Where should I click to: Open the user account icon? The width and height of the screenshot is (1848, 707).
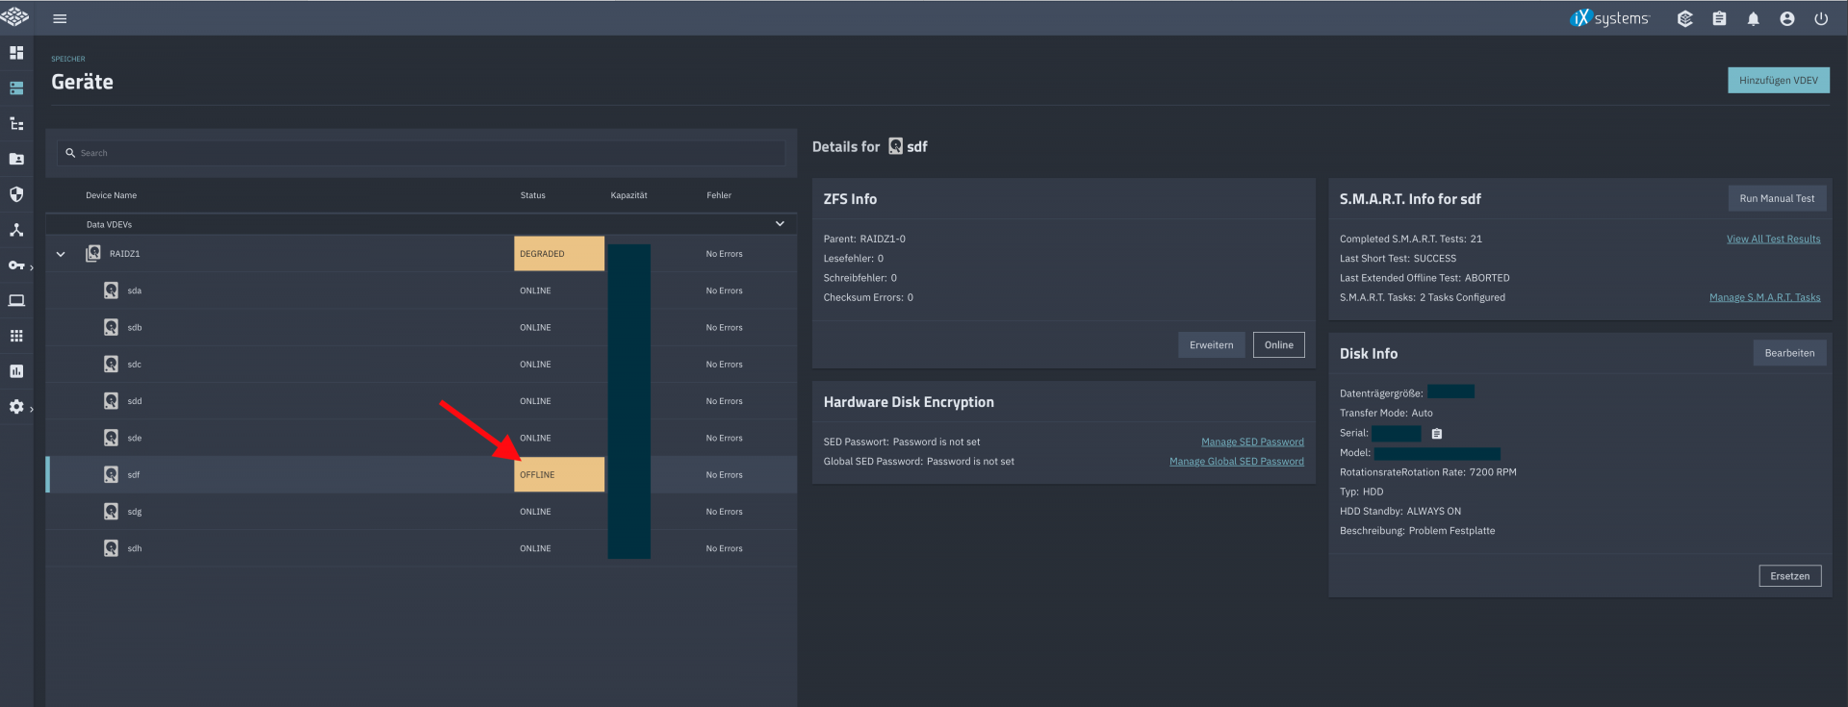coord(1787,18)
